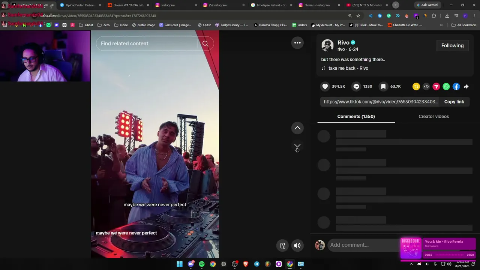Open the three-dot video options menu
The image size is (480, 270).
pos(297,43)
